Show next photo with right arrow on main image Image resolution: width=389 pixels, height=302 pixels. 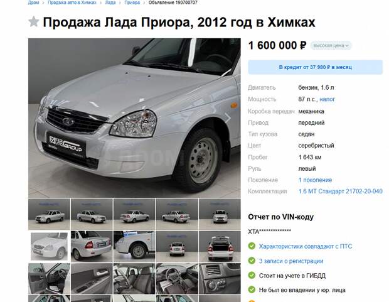pos(228,118)
